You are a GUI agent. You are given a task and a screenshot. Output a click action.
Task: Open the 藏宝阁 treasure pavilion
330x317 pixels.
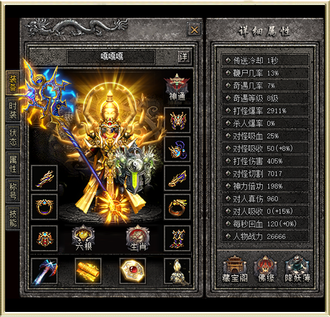234,269
